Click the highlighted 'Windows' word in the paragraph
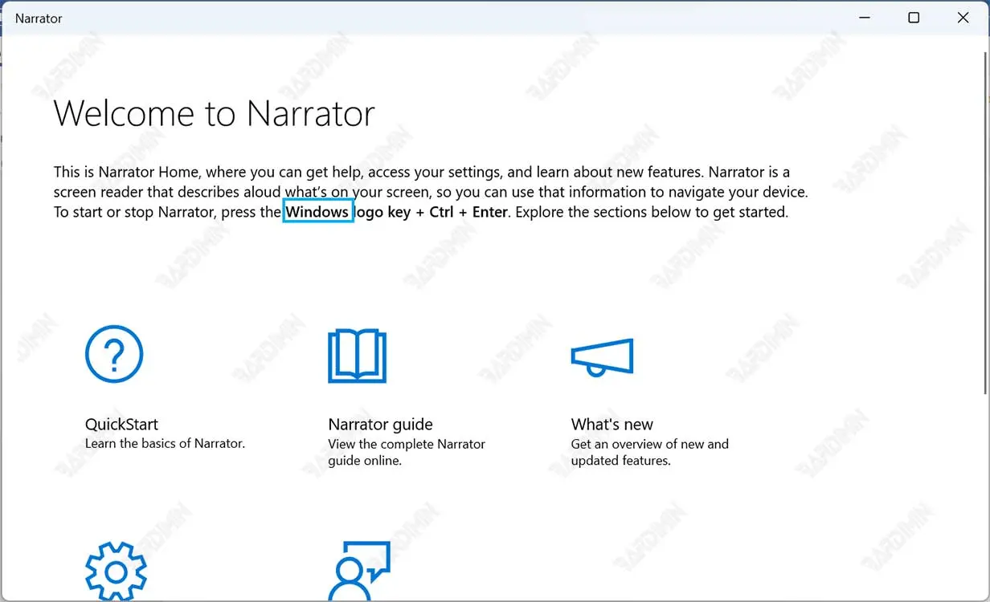The height and width of the screenshot is (602, 990). [317, 213]
